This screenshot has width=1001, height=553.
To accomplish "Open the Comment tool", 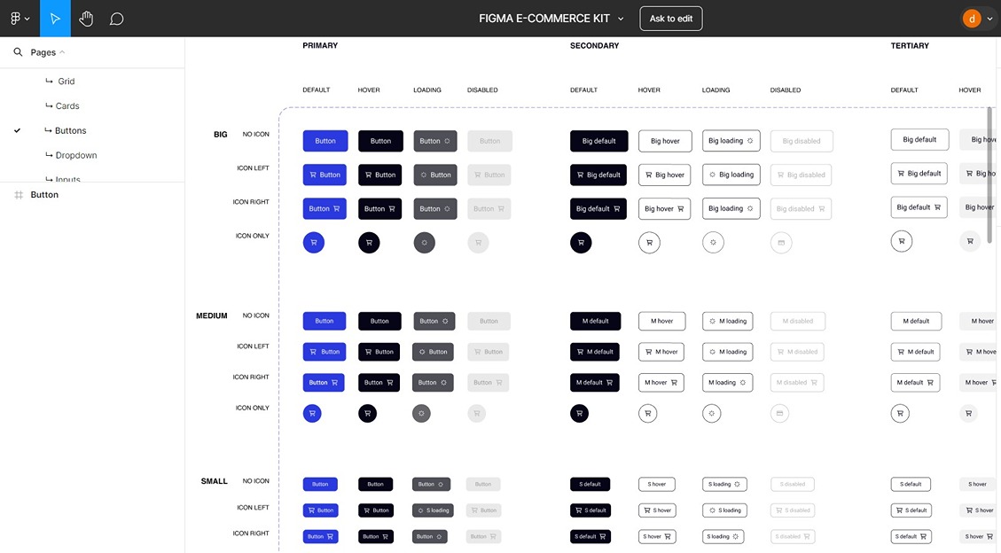I will point(115,18).
